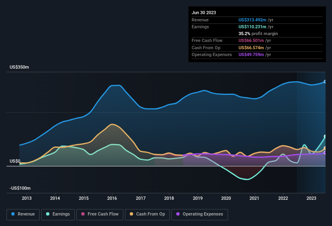Toggle the Free Cash Flow legend button
This screenshot has height=226, width=332.
click(x=100, y=214)
